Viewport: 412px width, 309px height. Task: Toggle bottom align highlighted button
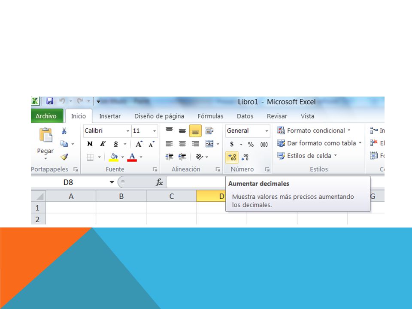(195, 131)
